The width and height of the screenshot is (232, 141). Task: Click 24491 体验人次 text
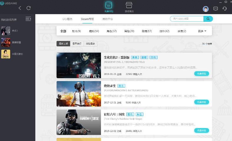pyautogui.click(x=134, y=131)
